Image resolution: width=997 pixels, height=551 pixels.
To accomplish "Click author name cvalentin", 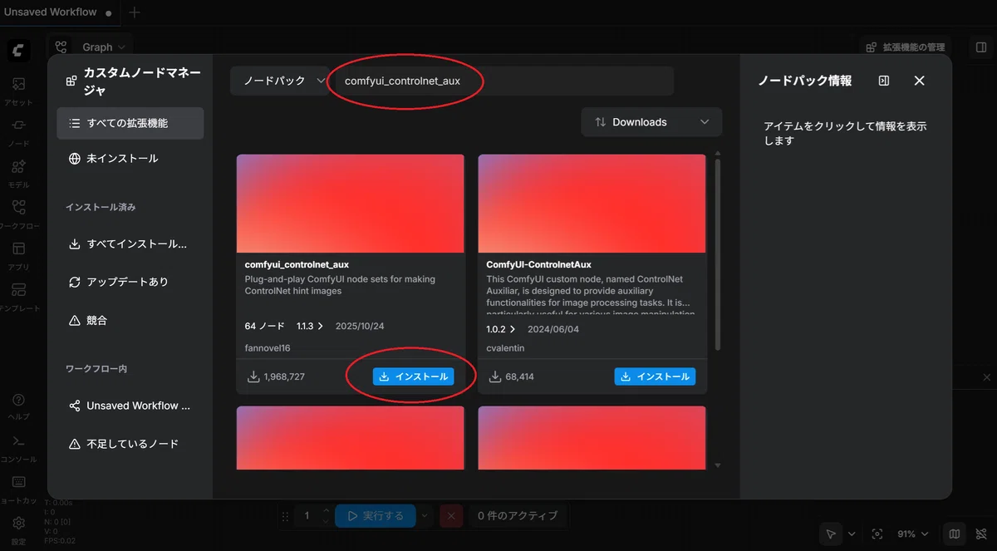I will point(506,347).
